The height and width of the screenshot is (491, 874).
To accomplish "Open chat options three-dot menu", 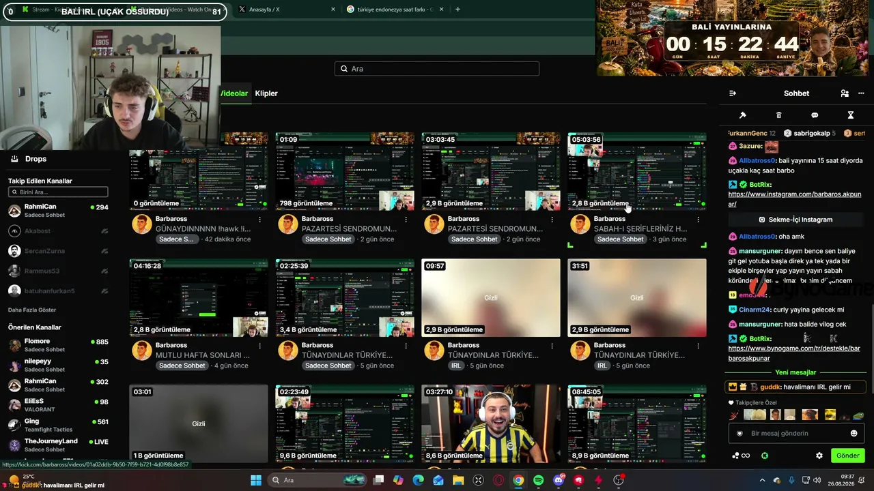I will point(861,93).
